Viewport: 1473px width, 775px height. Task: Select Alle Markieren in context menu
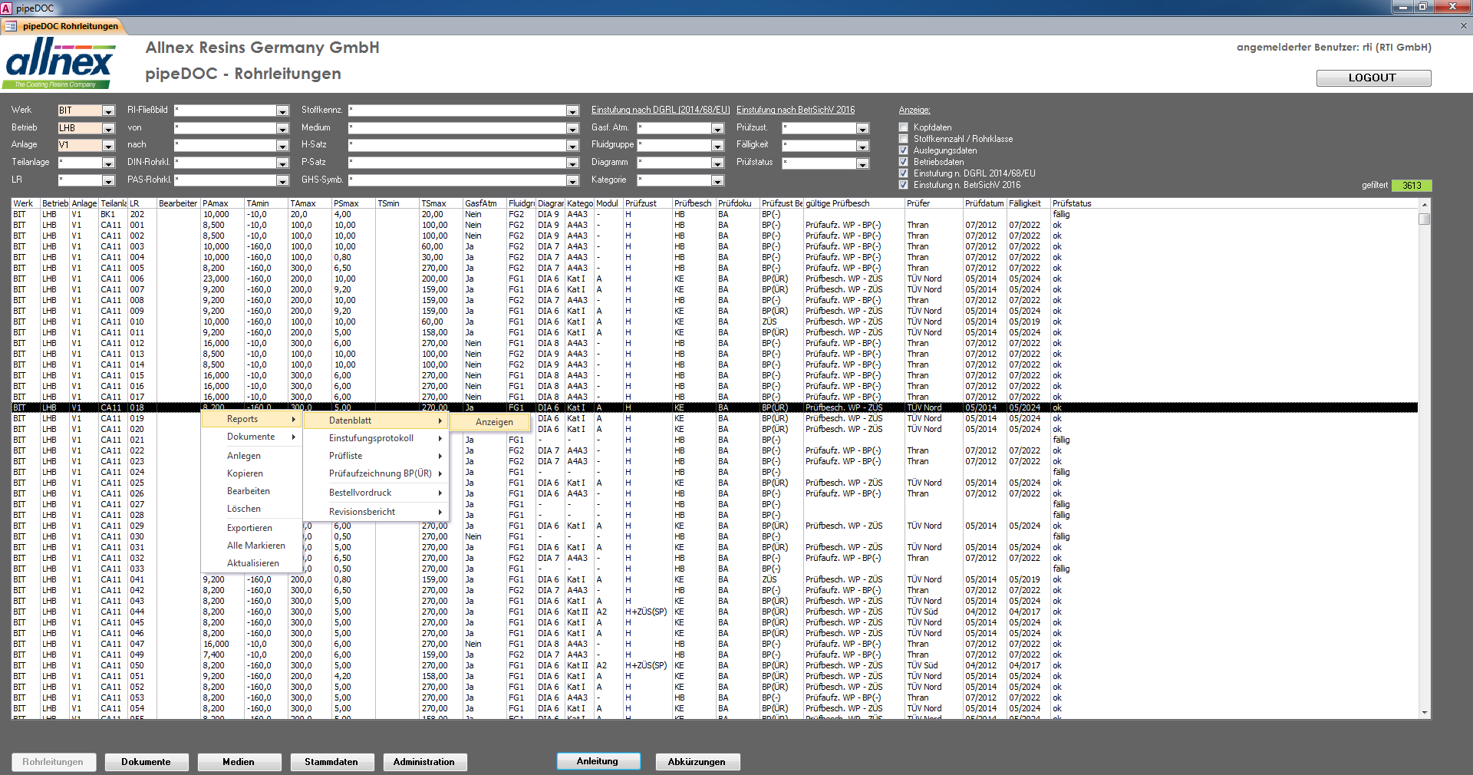point(251,546)
